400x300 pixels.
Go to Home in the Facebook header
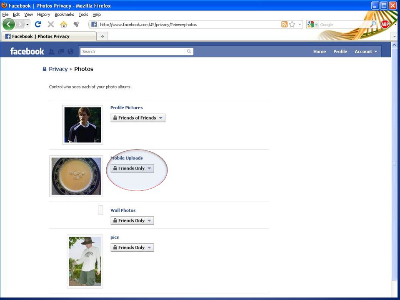point(320,52)
